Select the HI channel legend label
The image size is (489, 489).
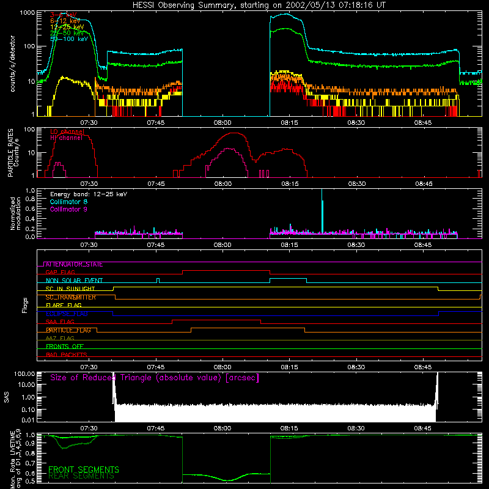(66, 138)
